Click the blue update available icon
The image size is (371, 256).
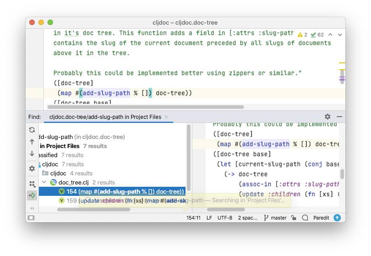pos(337,218)
